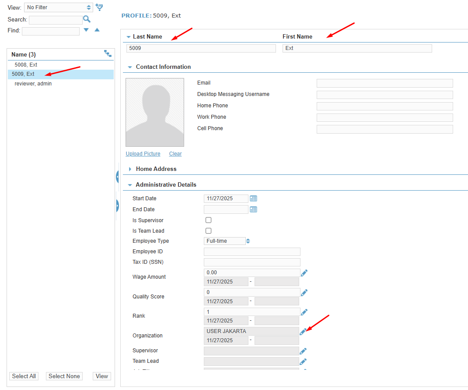Click the Wage Amount edit pencil icon
468x390 pixels.
pyautogui.click(x=304, y=273)
